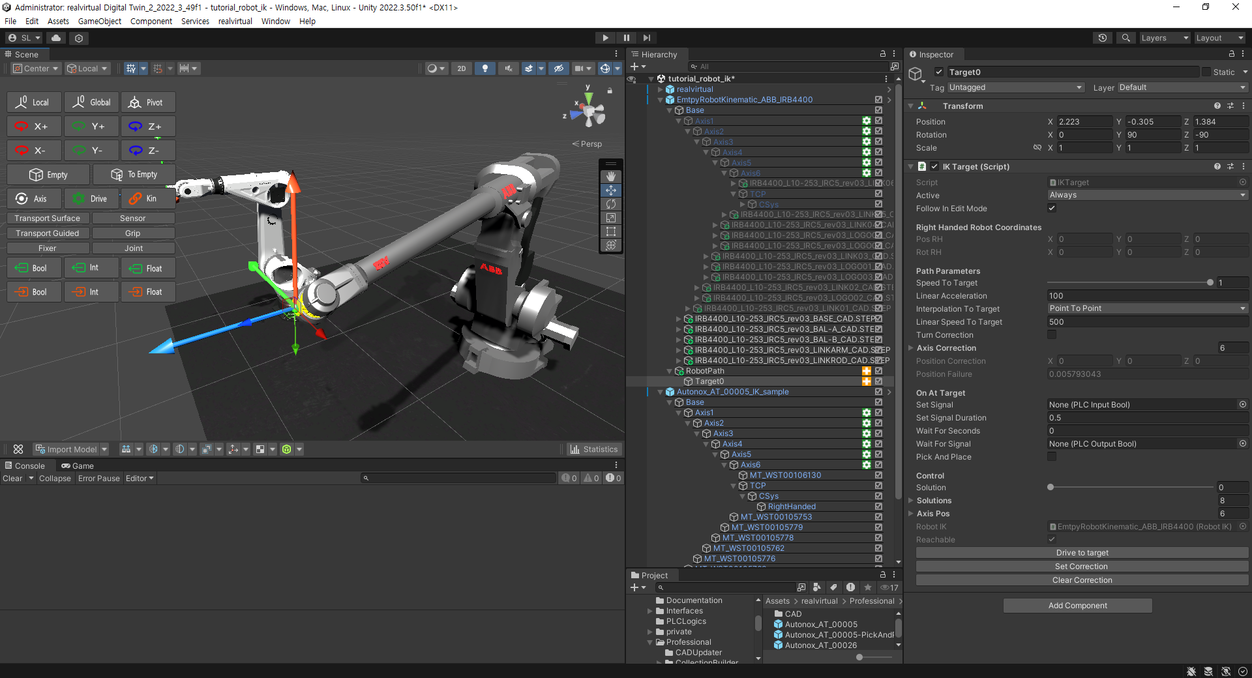The width and height of the screenshot is (1252, 678).
Task: Open the Interpolation To Target dropdown
Action: click(x=1148, y=308)
